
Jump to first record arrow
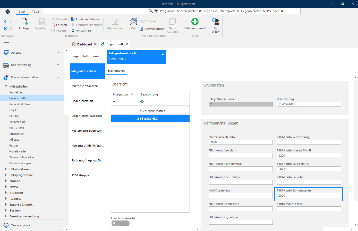(x=5, y=29)
